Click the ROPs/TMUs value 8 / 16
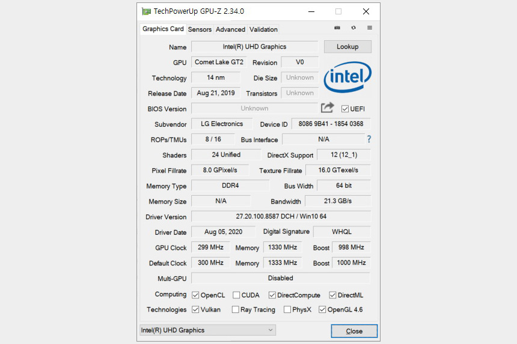 [x=213, y=139]
